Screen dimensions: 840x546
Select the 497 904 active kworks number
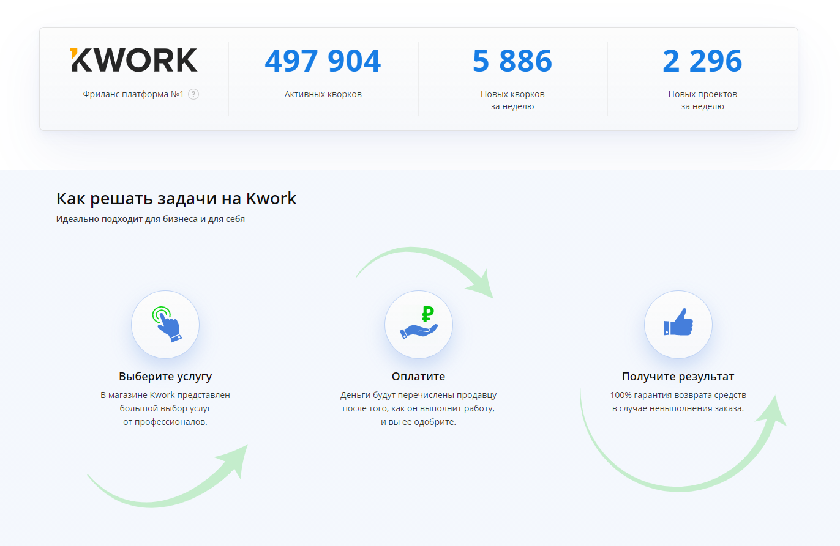click(x=323, y=61)
